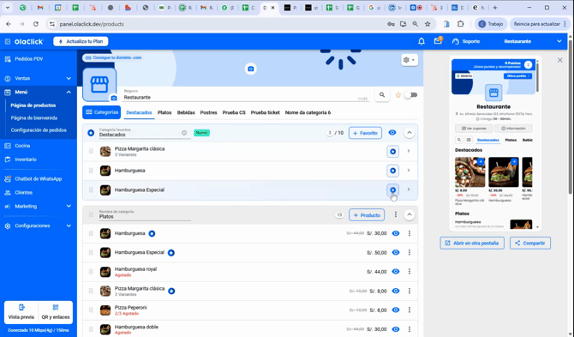
Task: Toggle the favorites switch next to star
Action: 411,95
